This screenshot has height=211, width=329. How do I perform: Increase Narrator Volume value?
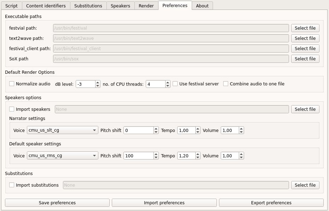point(241,128)
